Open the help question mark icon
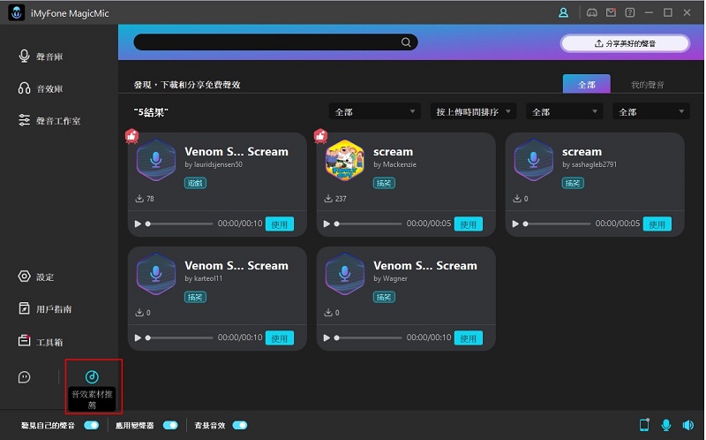 (630, 12)
